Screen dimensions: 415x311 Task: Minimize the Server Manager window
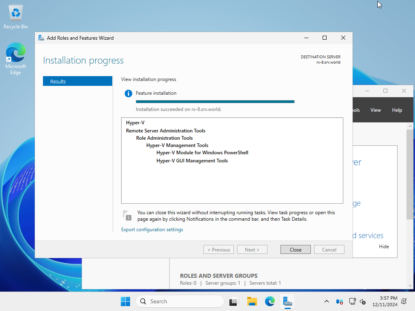click(367, 91)
